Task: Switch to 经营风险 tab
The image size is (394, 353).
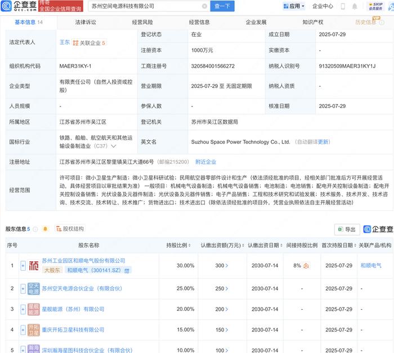Action: [x=142, y=23]
